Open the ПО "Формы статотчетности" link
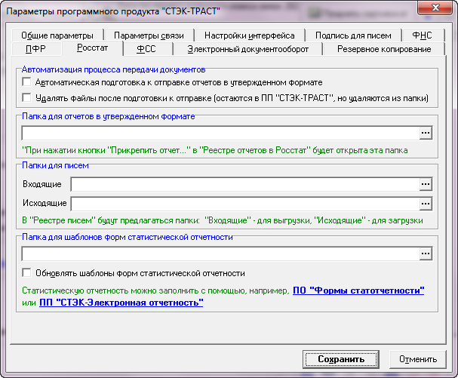This screenshot has width=458, height=378. (358, 290)
